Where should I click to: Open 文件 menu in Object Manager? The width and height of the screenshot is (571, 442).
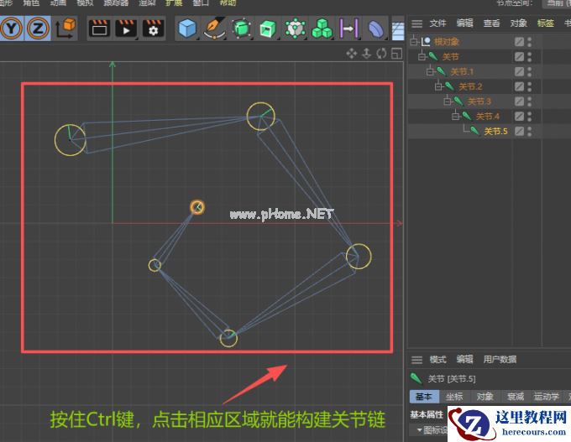(437, 23)
